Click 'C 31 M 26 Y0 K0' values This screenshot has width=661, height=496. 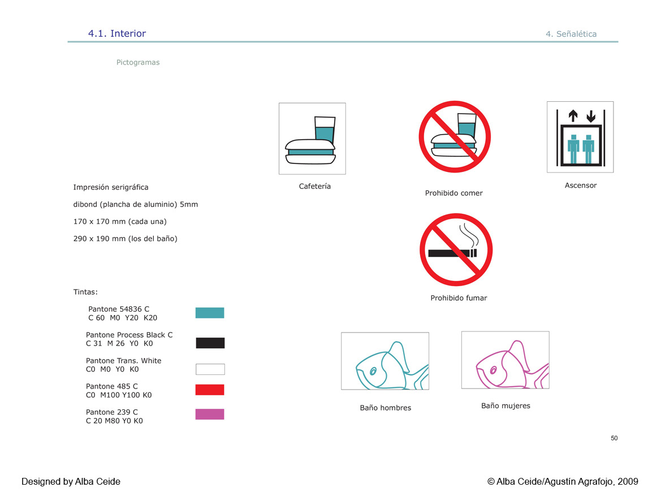[119, 344]
